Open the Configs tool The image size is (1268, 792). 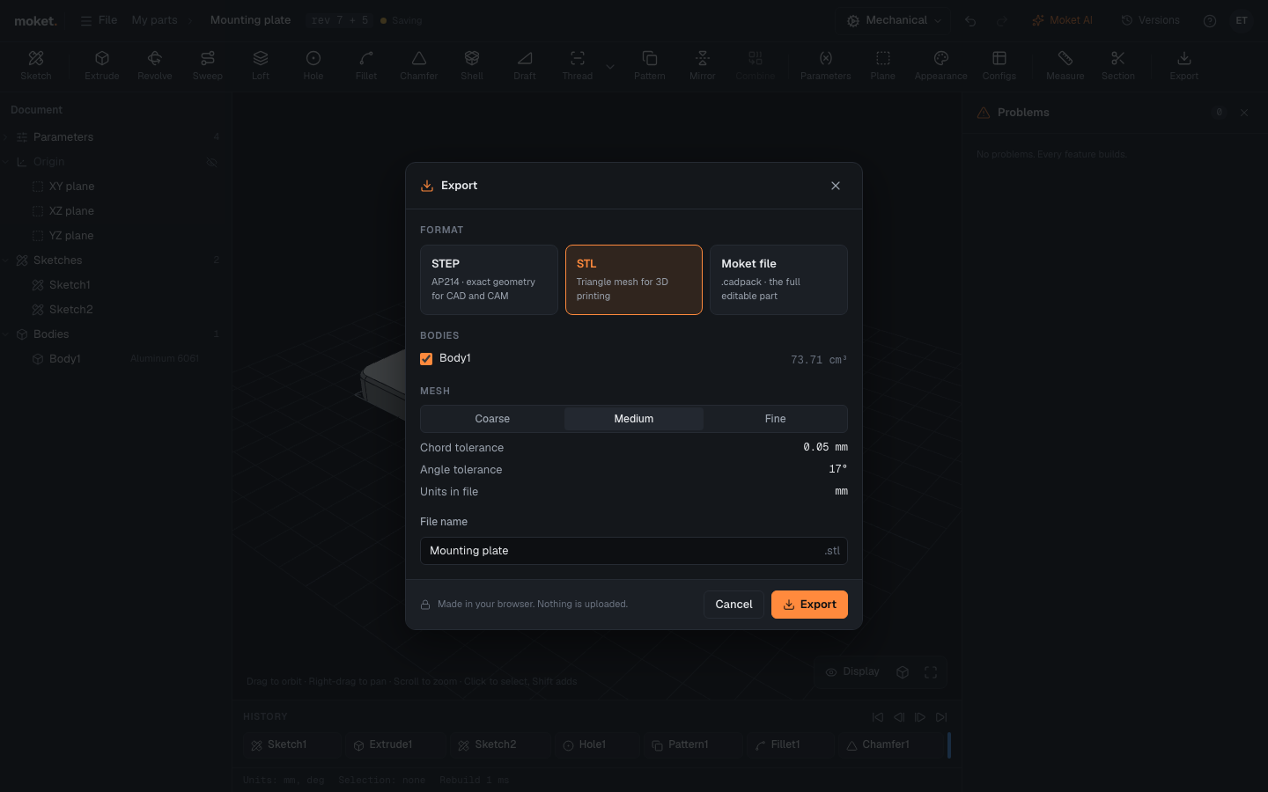999,65
